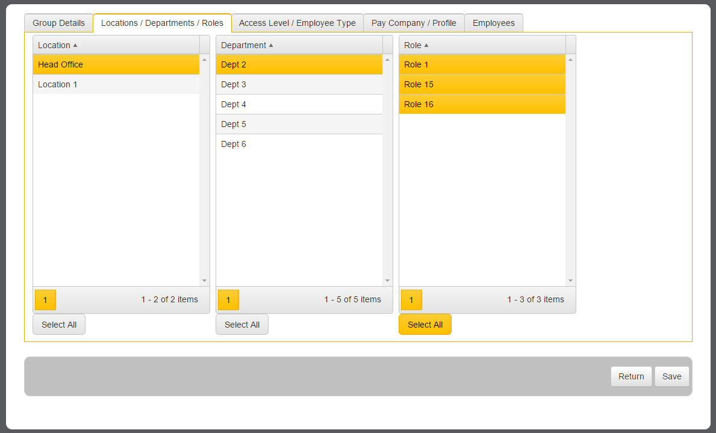Viewport: 716px width, 433px height.
Task: Select Dept 5 from departments
Action: point(299,124)
